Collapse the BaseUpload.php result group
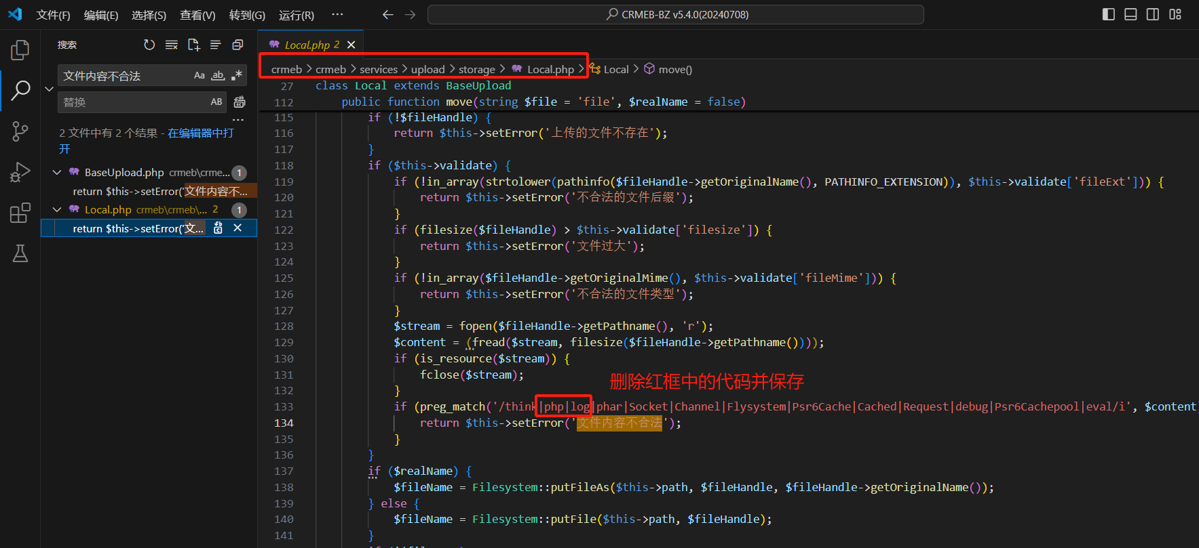1199x548 pixels. [57, 173]
